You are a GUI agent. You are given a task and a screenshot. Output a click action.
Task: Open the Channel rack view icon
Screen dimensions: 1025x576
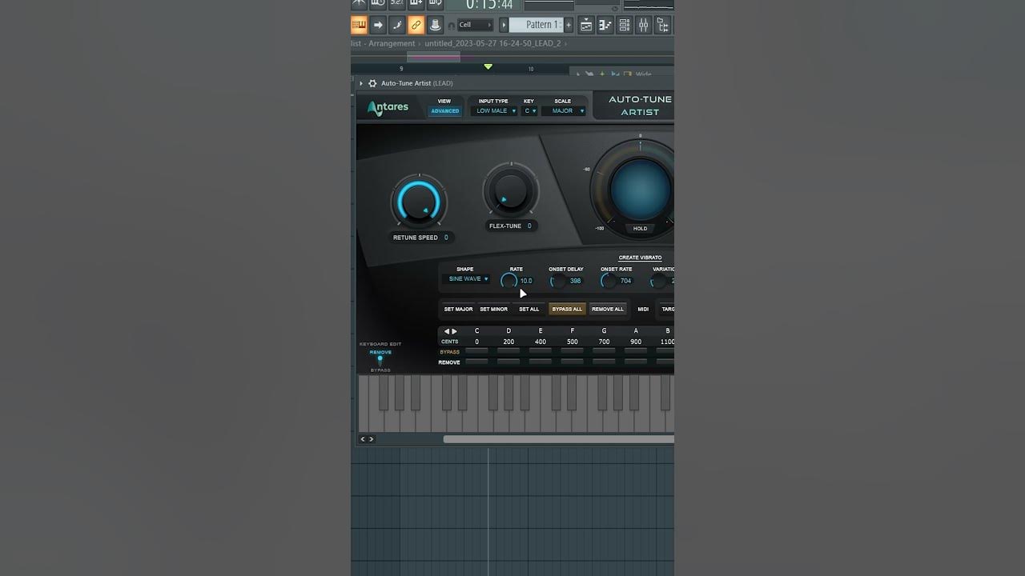click(x=625, y=25)
